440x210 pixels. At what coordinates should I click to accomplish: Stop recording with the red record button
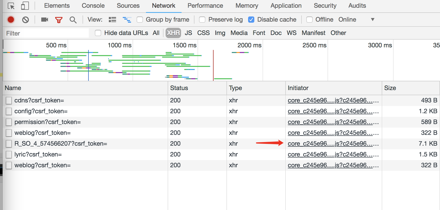coord(11,20)
